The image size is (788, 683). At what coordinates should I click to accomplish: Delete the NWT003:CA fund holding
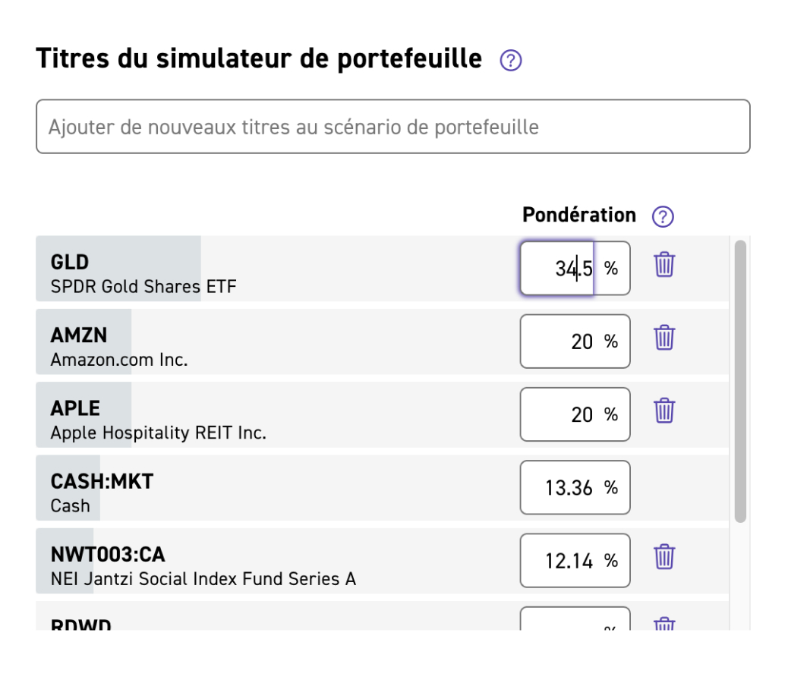pos(664,559)
